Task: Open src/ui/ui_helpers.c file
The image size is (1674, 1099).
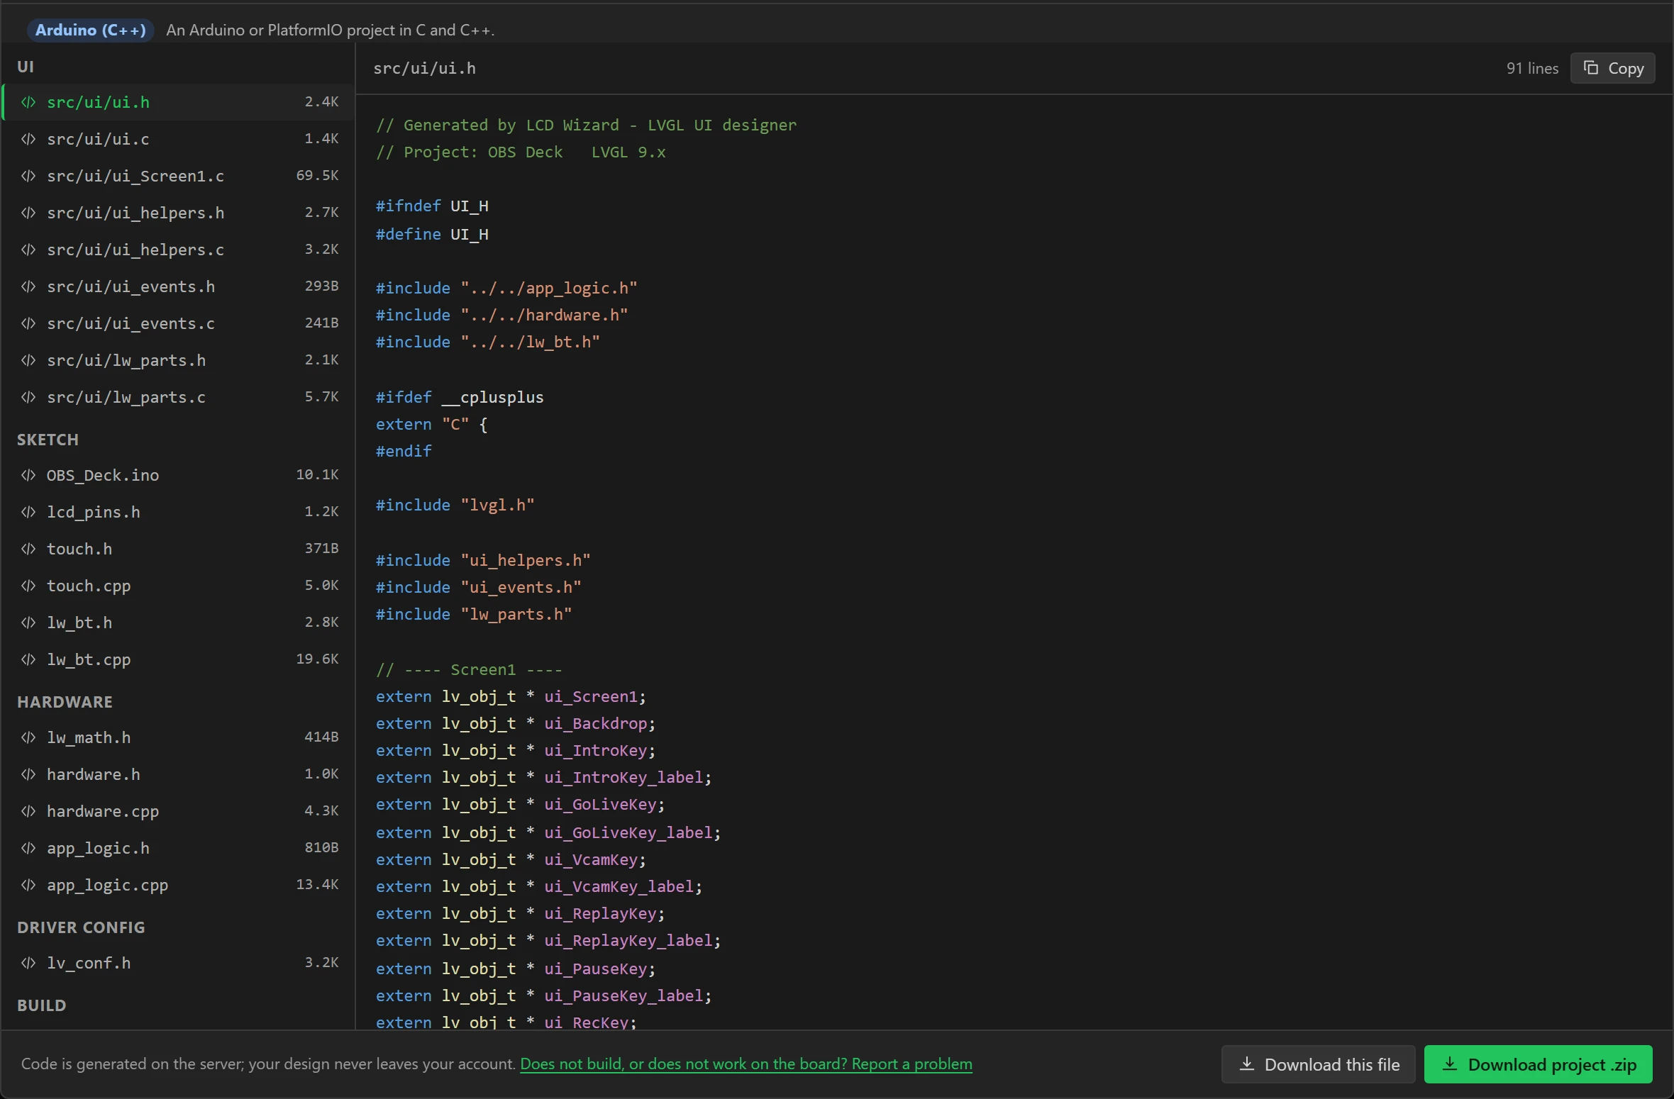Action: click(x=179, y=250)
